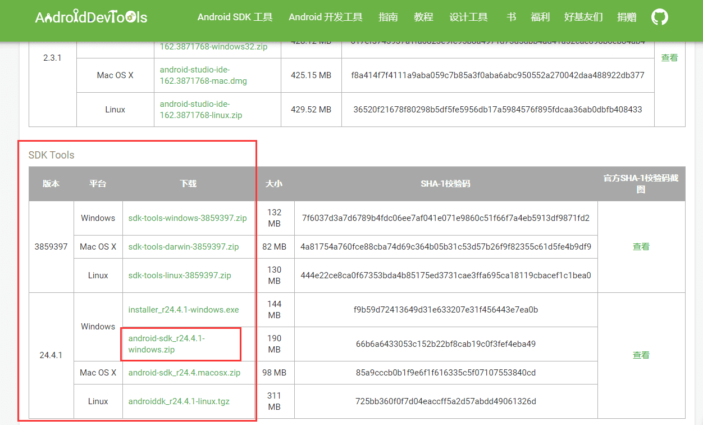This screenshot has width=703, height=425.
Task: Download sdk-tools-linux-3859397.zip
Action: [180, 275]
